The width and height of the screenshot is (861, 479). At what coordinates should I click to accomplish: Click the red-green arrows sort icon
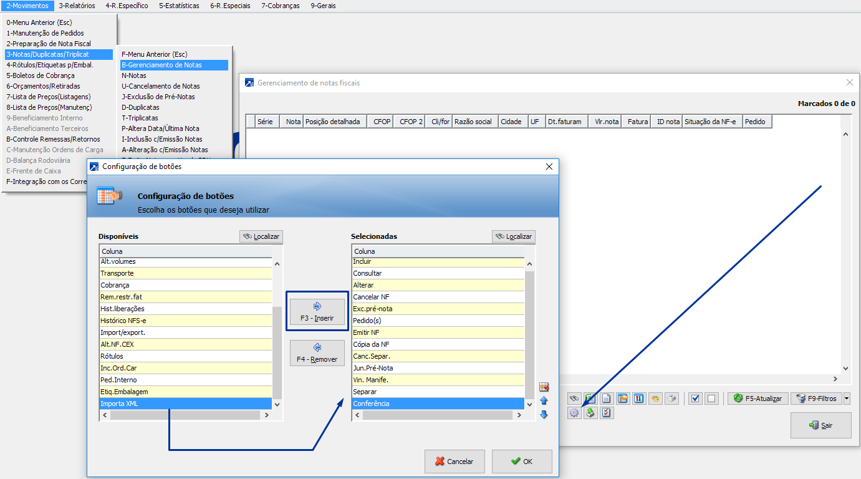(x=639, y=399)
